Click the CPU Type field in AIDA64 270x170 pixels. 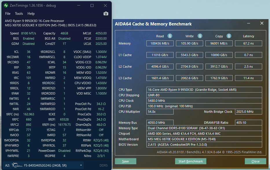tap(204, 90)
